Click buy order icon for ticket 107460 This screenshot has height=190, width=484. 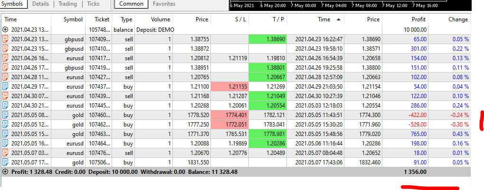(x=5, y=115)
